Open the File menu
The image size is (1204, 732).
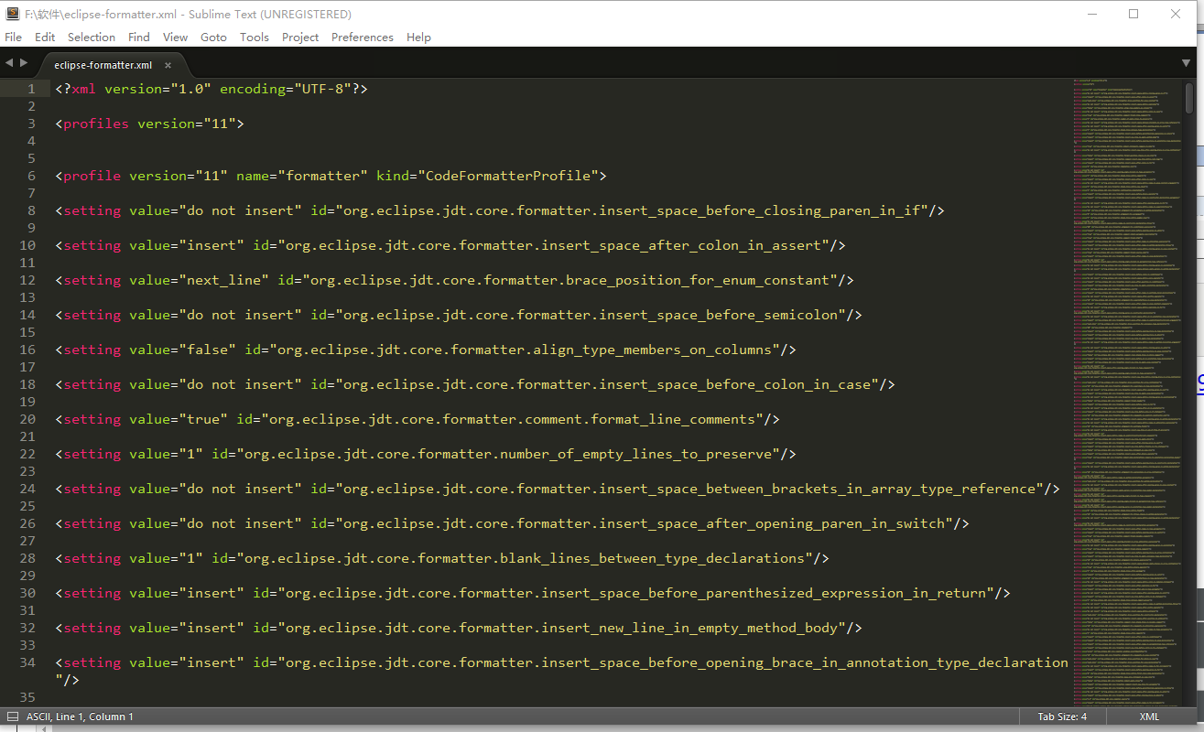[x=14, y=38]
